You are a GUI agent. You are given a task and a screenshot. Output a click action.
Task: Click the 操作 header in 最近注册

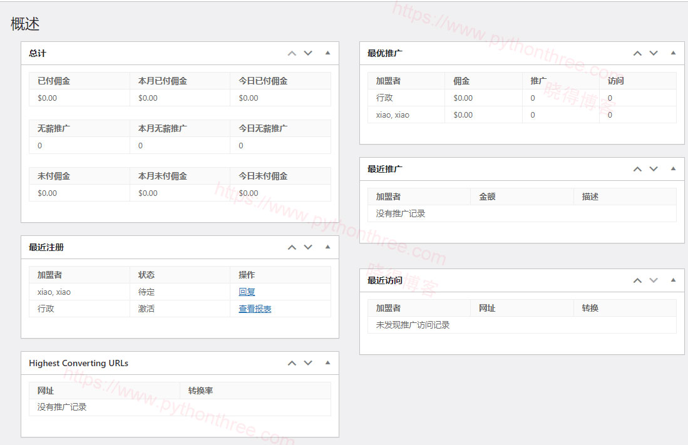[x=247, y=275]
